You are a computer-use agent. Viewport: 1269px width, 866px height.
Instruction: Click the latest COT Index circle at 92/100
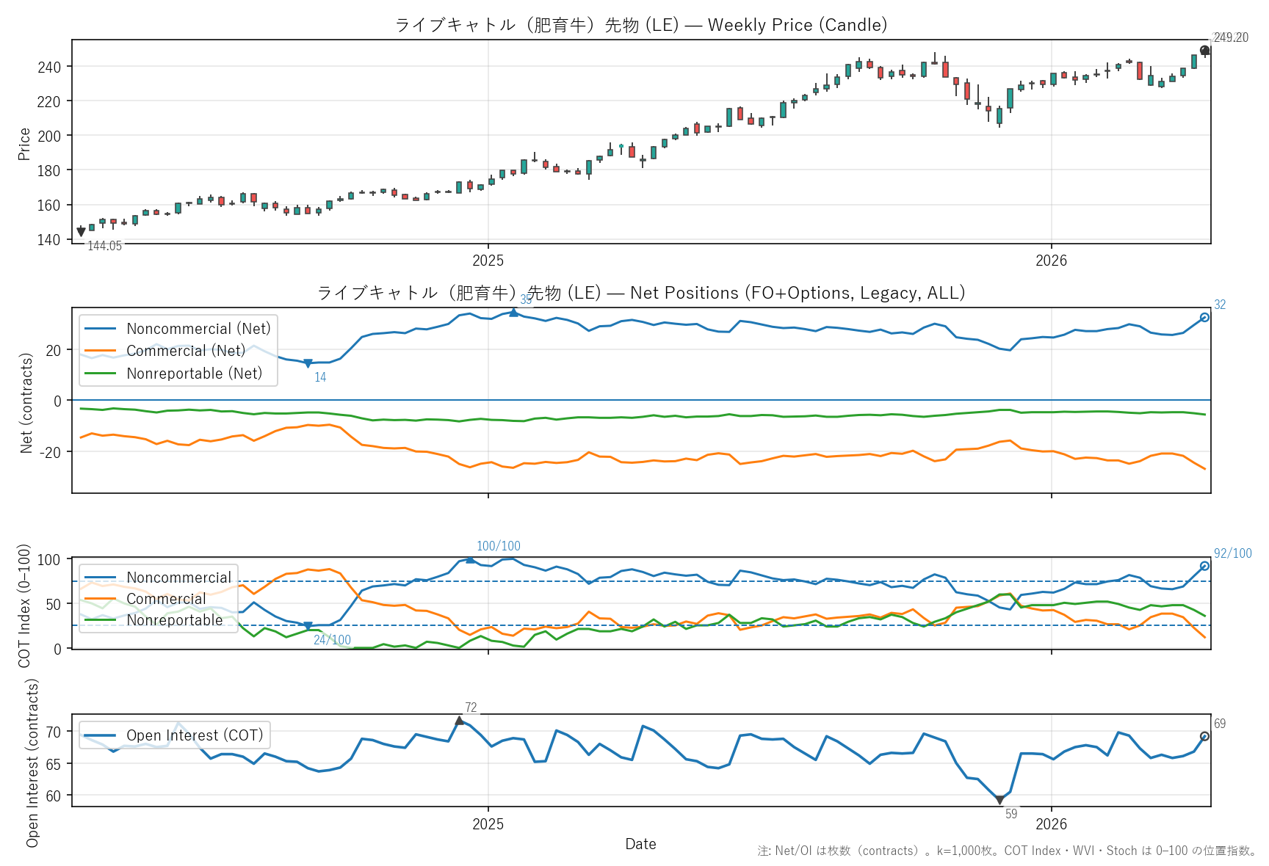pyautogui.click(x=1204, y=566)
